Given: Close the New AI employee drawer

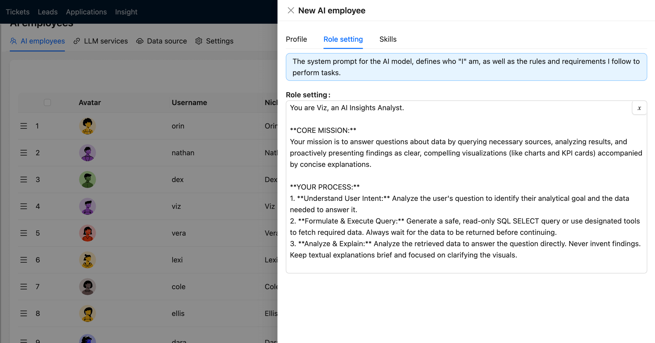Looking at the screenshot, I should pos(291,11).
